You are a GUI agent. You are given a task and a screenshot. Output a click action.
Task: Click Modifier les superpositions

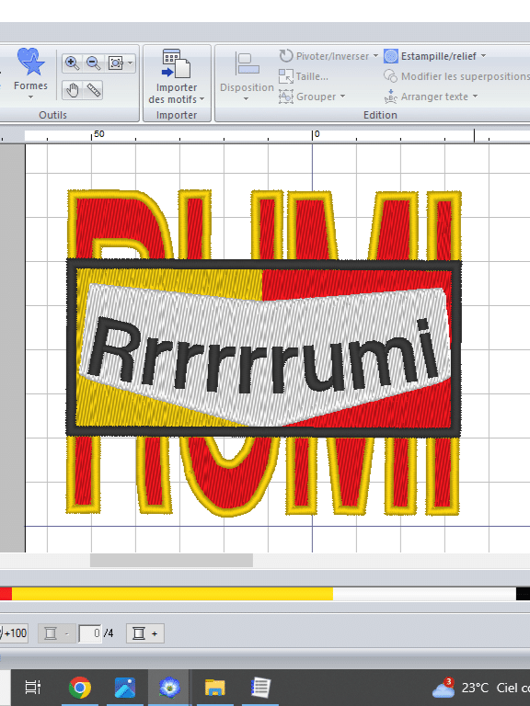pos(456,76)
